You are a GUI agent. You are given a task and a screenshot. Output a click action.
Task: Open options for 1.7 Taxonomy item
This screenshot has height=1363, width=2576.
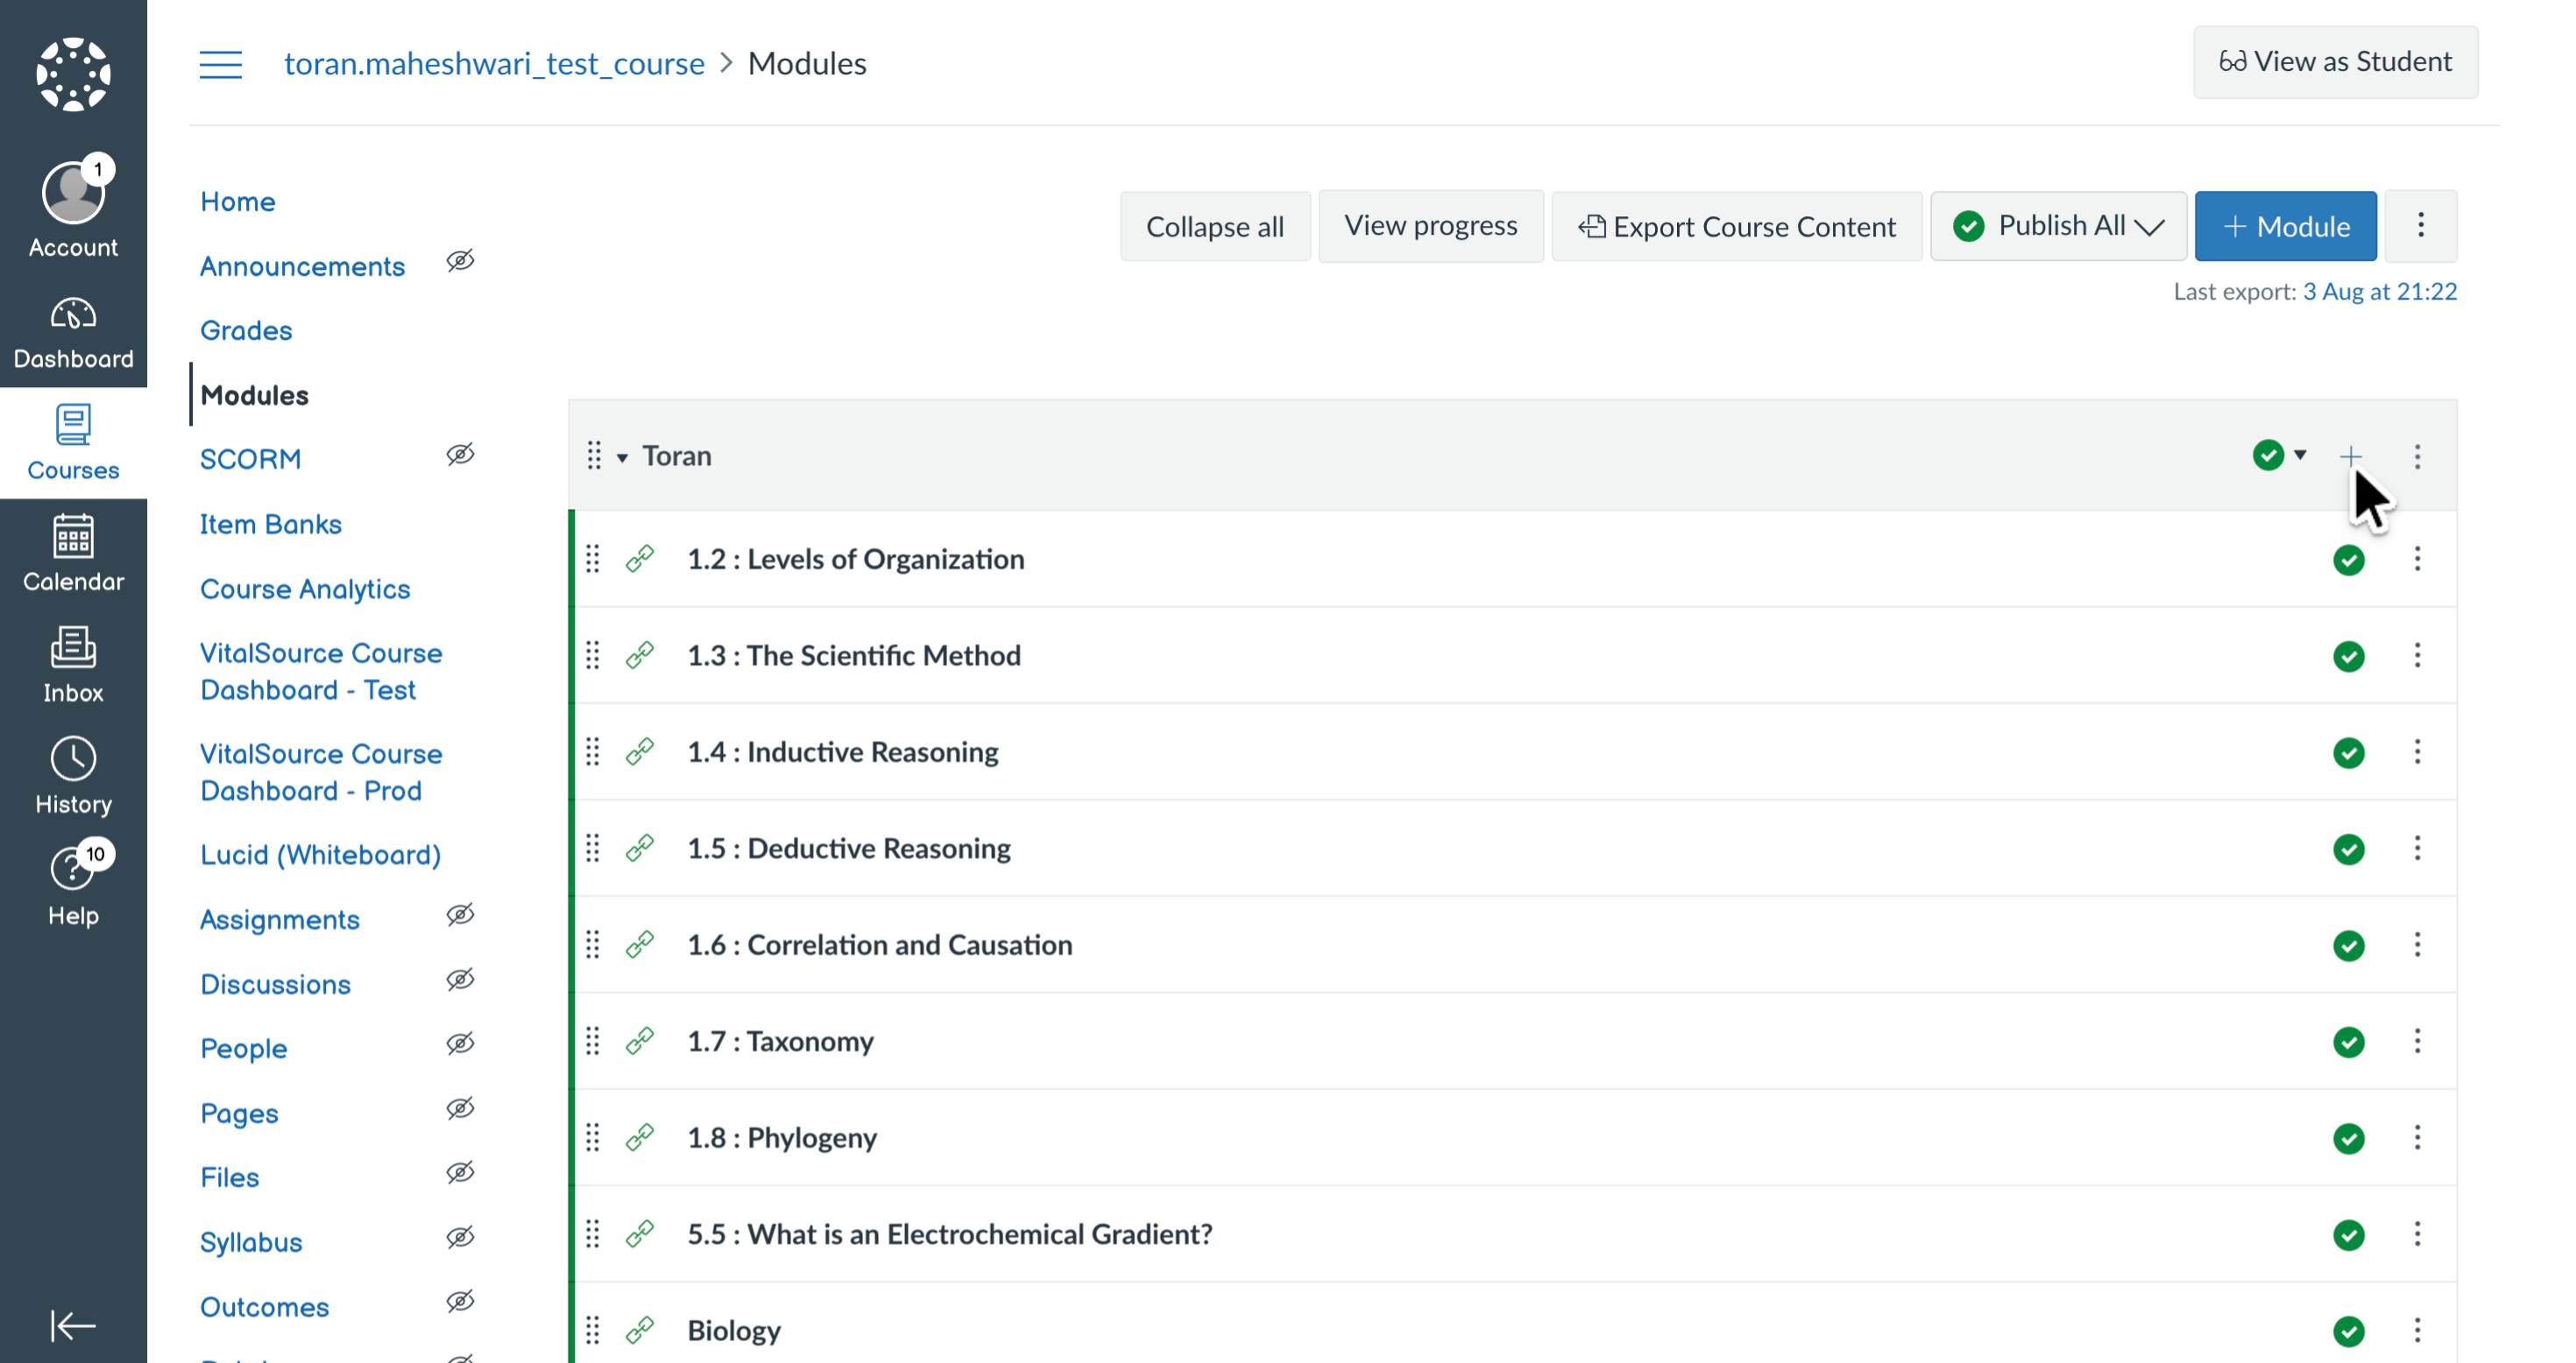2417,1041
